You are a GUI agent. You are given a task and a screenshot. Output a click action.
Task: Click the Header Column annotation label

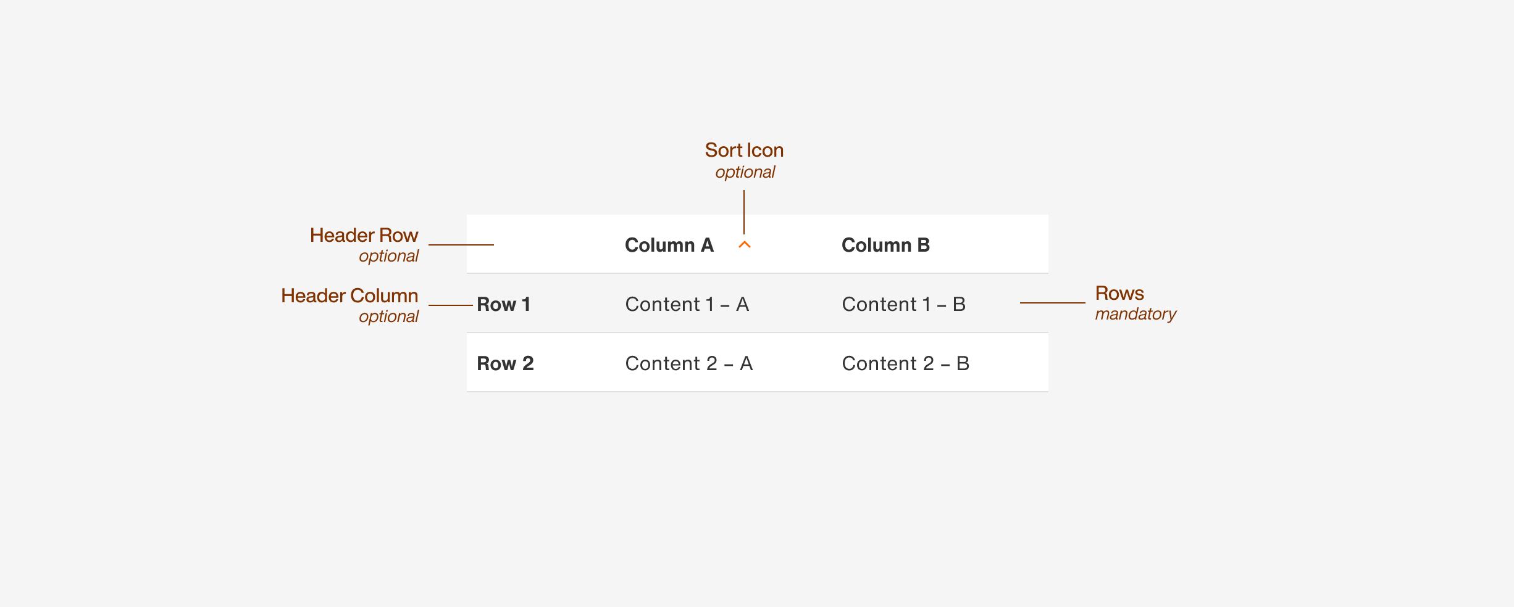[349, 295]
